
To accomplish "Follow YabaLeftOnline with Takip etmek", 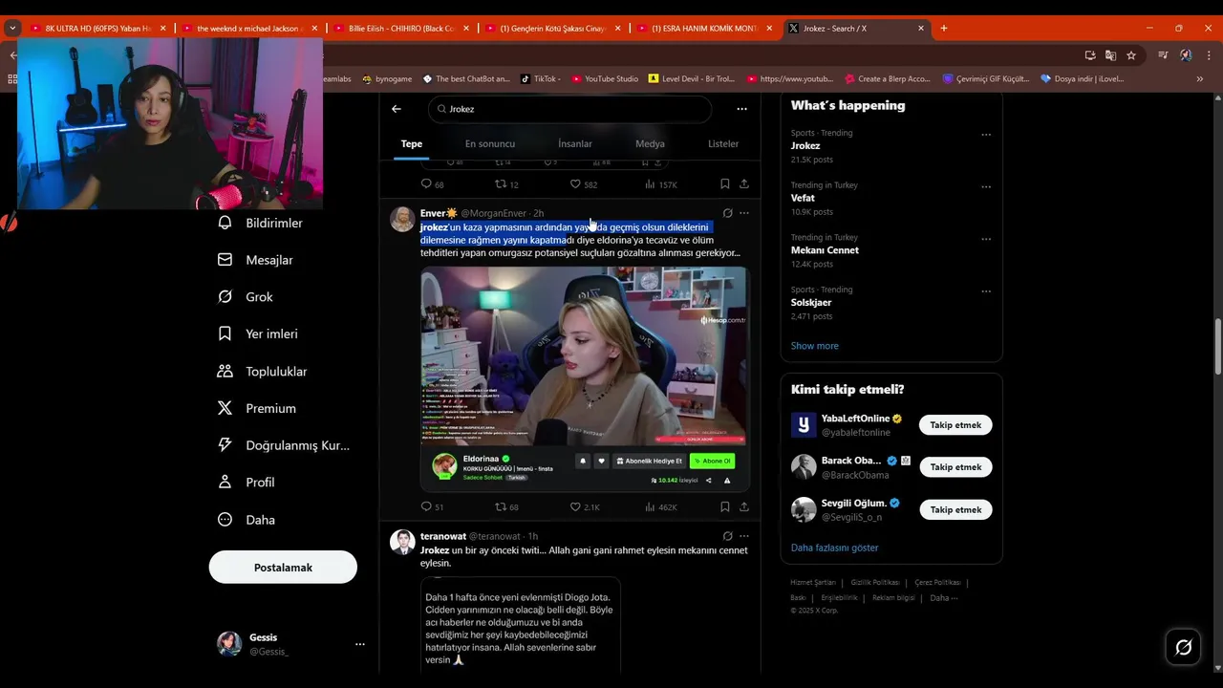I will pos(955,425).
